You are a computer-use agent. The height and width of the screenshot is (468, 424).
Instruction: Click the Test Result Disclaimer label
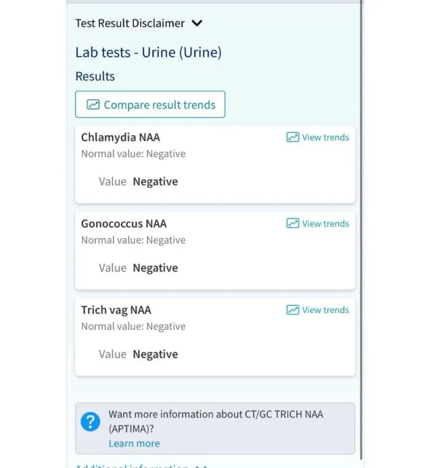click(x=130, y=23)
